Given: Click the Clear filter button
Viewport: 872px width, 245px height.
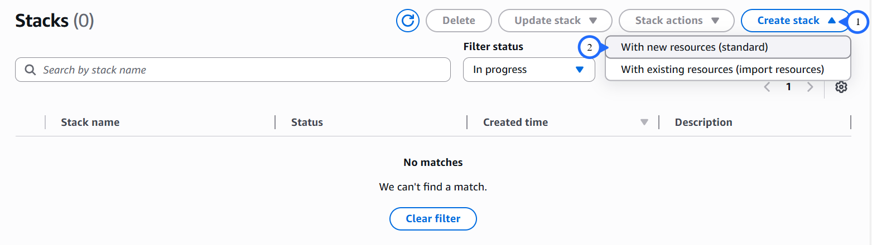Looking at the screenshot, I should (433, 219).
